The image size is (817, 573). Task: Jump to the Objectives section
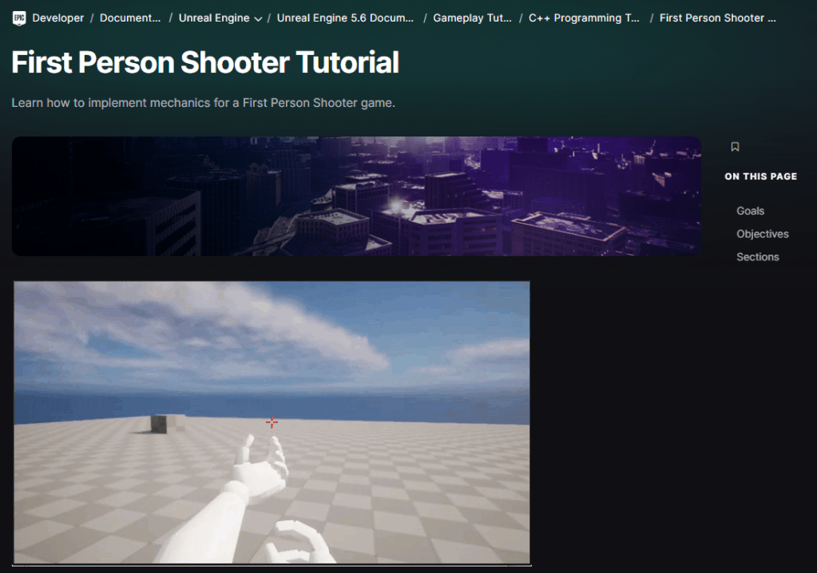762,234
